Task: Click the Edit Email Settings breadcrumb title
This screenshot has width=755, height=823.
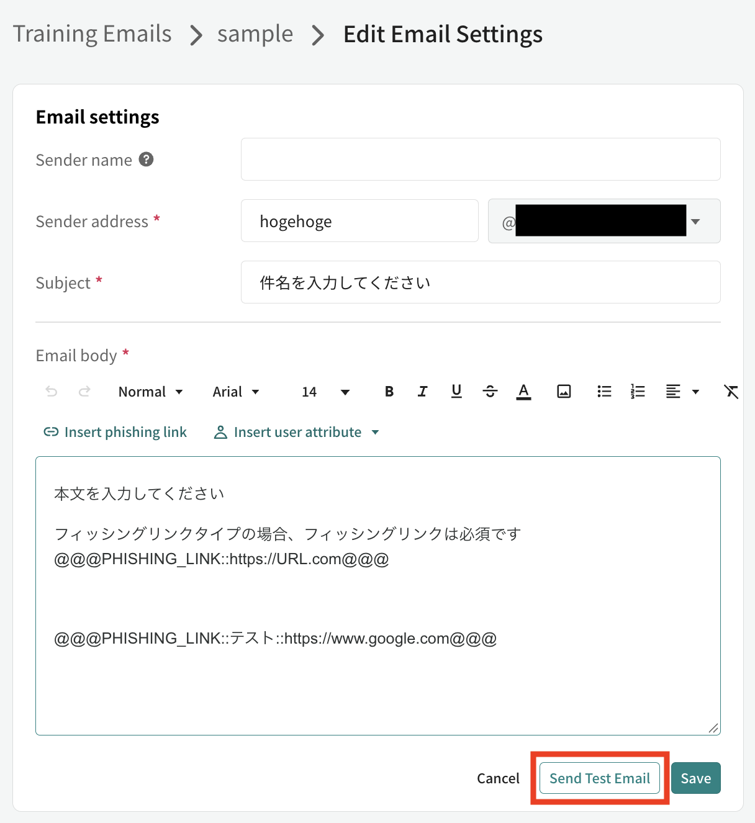Action: pyautogui.click(x=443, y=34)
